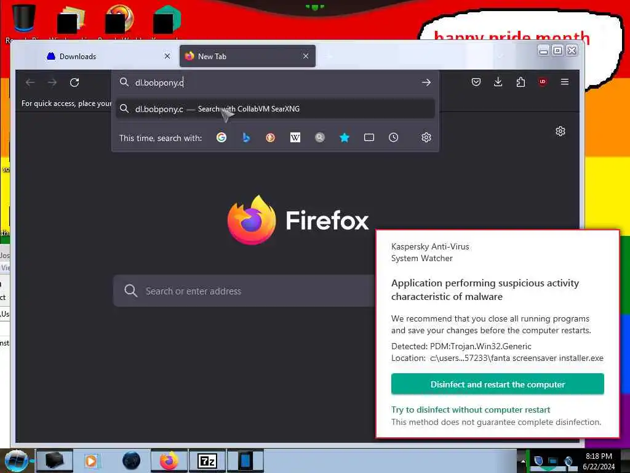630x473 pixels.
Task: Close the Downloads tab
Action: pyautogui.click(x=167, y=56)
